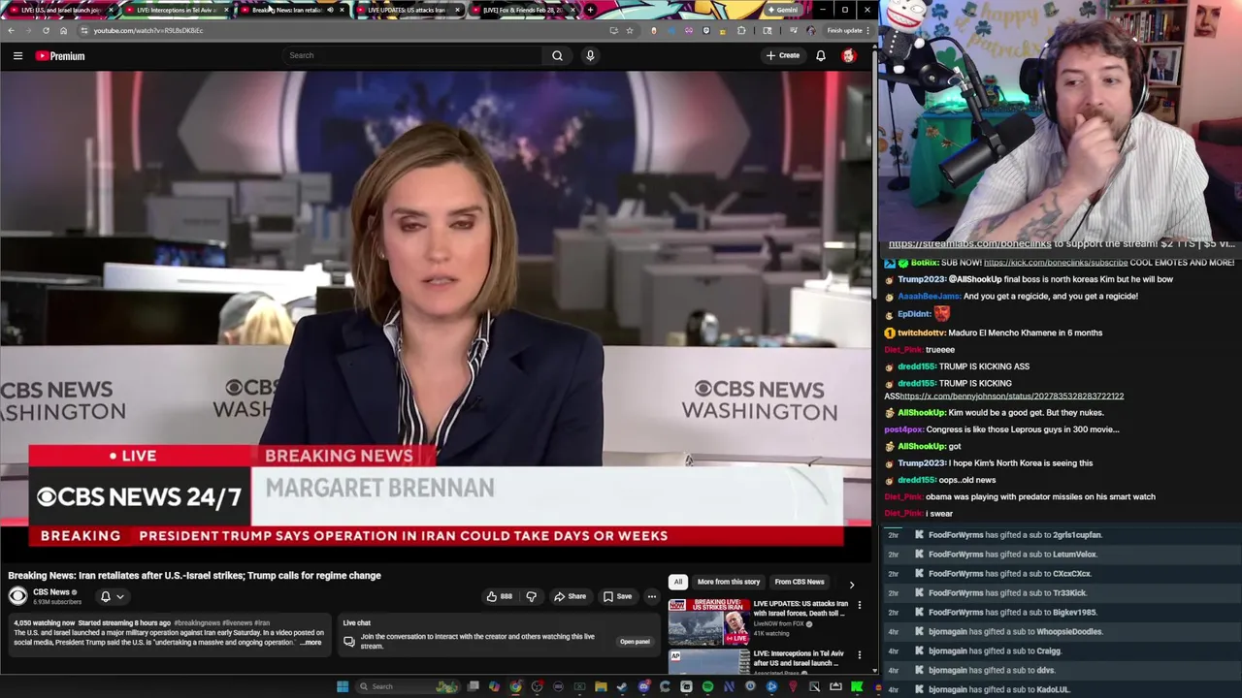Open options for Interceptions in Tel Aviv video

(x=859, y=654)
